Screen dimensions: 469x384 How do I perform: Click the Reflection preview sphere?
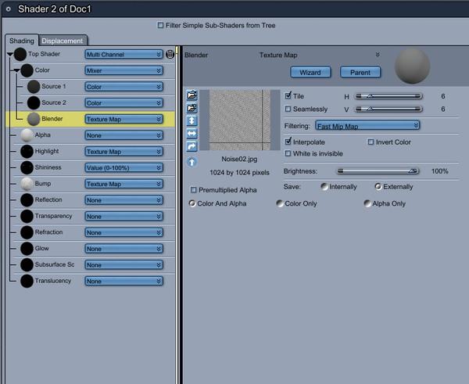tap(27, 200)
